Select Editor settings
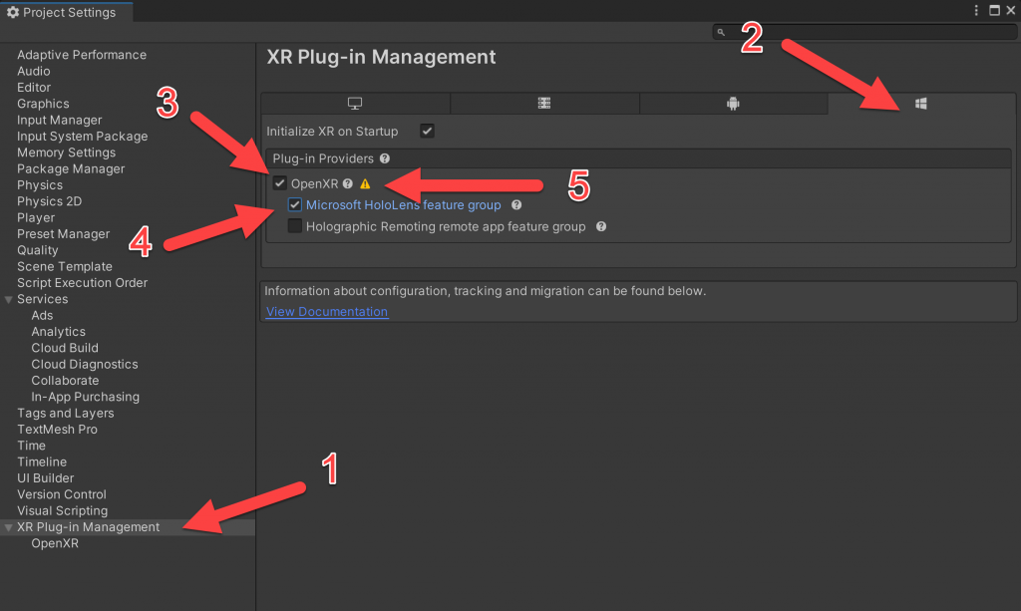1021x611 pixels. tap(34, 87)
